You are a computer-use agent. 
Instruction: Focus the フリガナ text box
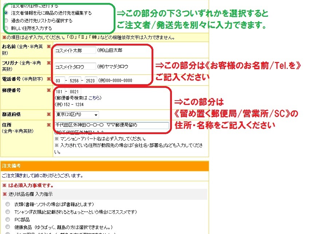click(x=75, y=67)
